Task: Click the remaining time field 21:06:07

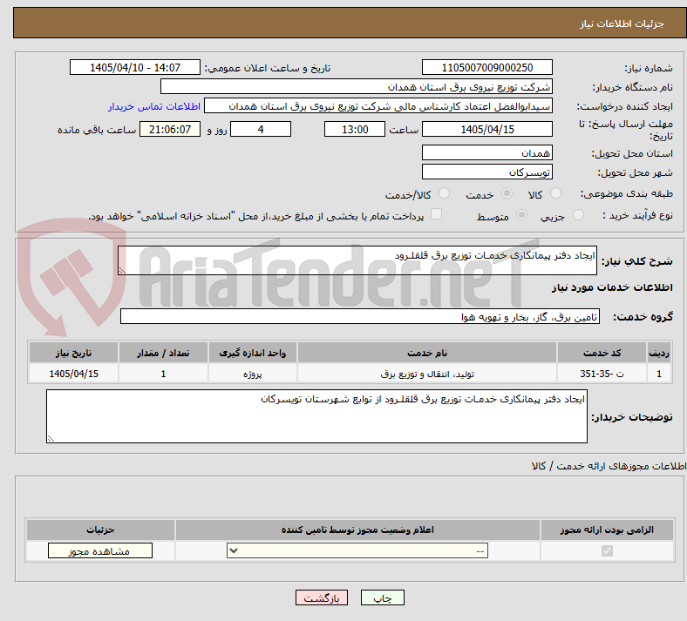Action: click(170, 129)
